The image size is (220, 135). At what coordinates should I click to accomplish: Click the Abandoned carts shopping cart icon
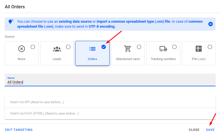pyautogui.click(x=128, y=49)
